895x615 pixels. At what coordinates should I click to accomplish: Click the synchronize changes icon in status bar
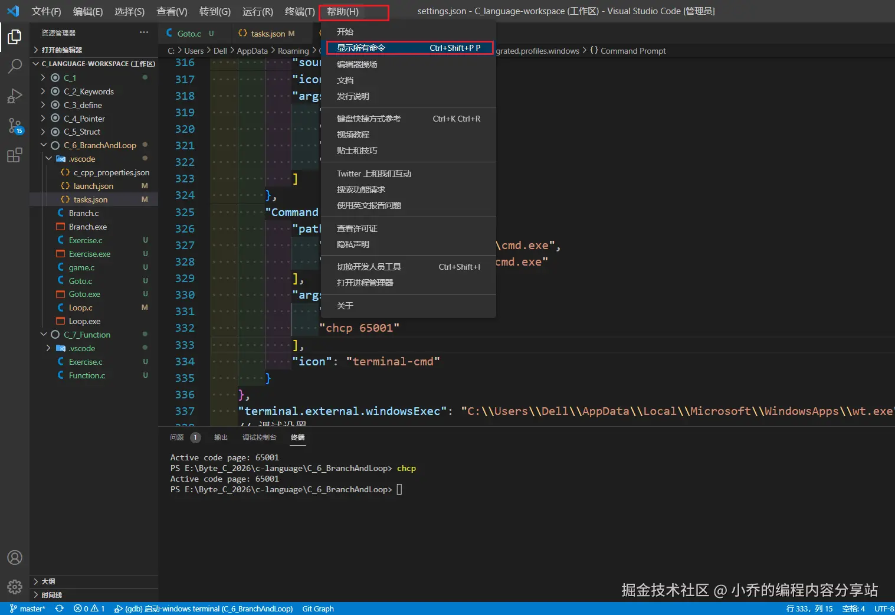tap(59, 609)
